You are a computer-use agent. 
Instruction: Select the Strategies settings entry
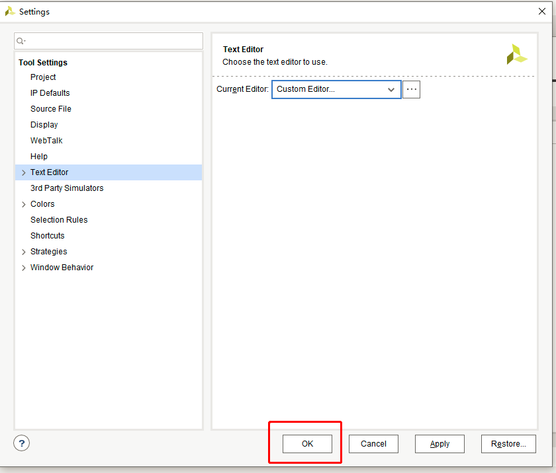(x=48, y=252)
